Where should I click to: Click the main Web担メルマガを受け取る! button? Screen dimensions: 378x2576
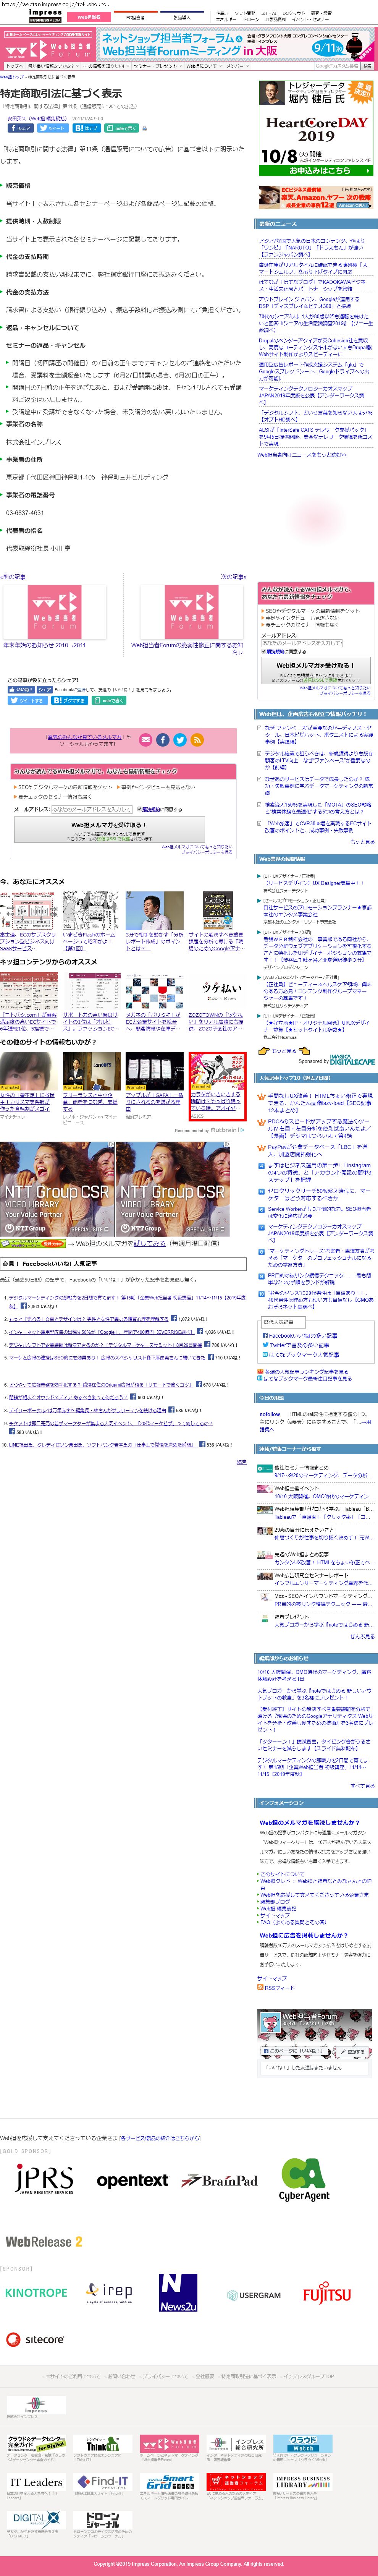tap(109, 829)
